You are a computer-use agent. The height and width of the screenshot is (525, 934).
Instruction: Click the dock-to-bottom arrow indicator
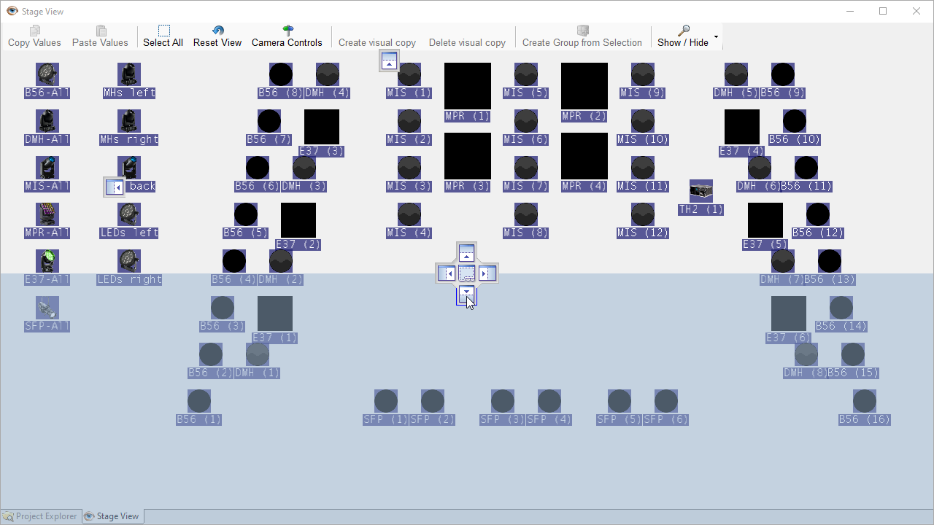pyautogui.click(x=466, y=295)
